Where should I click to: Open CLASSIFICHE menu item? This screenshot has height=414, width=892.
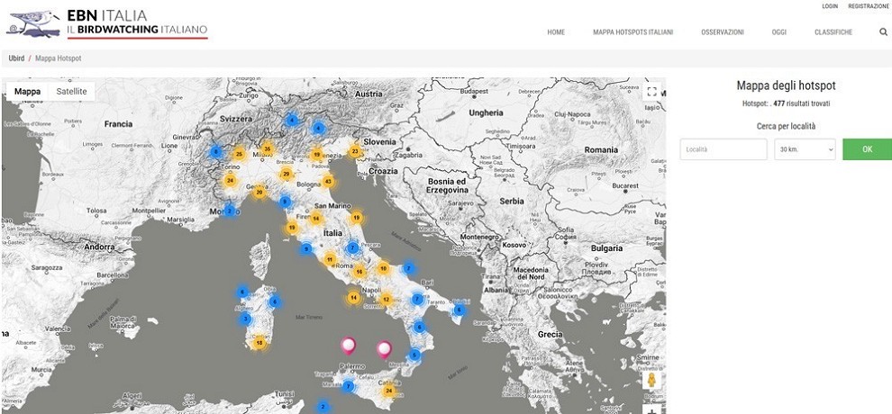833,32
